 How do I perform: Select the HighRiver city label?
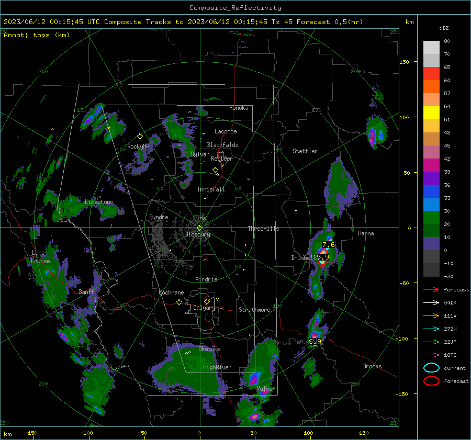point(217,367)
